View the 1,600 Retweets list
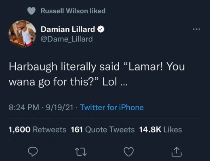 38,130
